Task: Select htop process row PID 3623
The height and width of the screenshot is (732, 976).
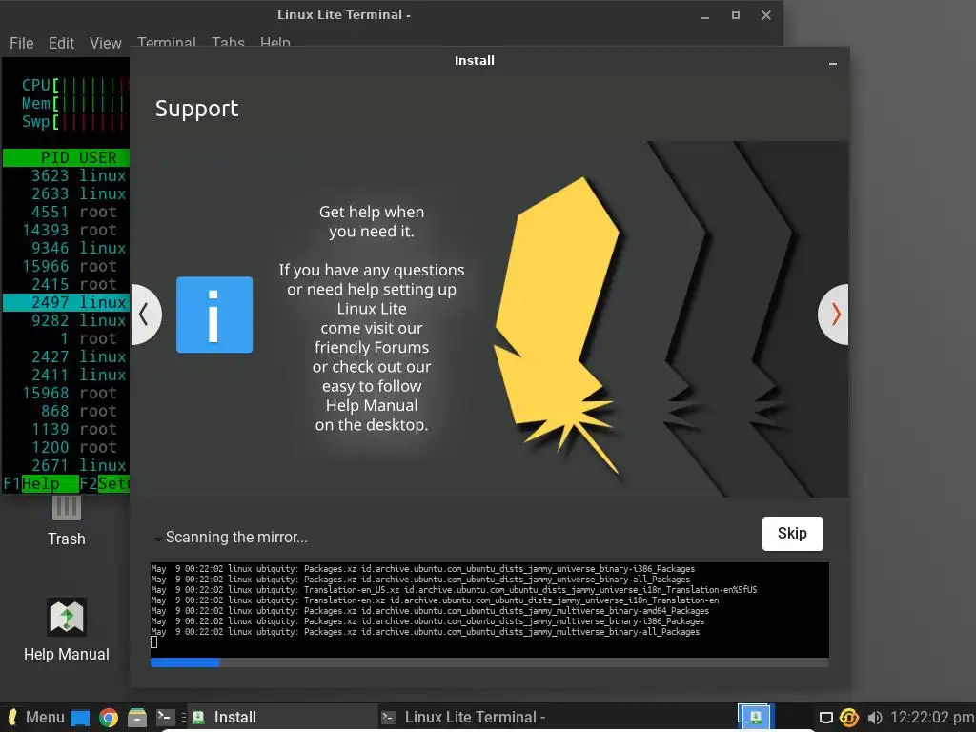Action: click(x=66, y=175)
